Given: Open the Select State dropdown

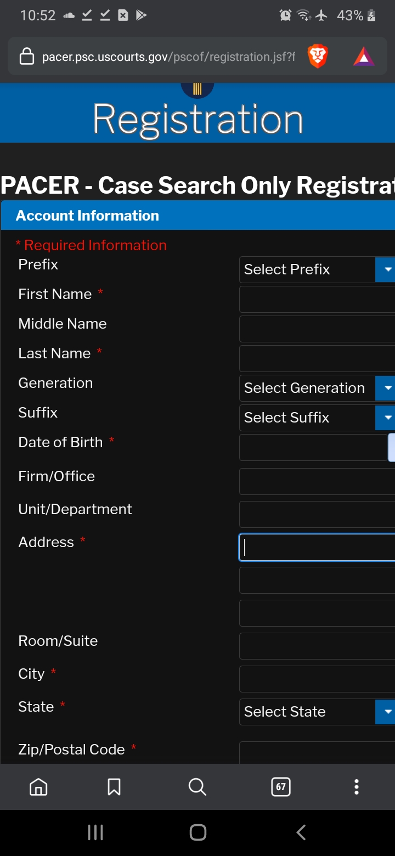Looking at the screenshot, I should click(x=317, y=712).
